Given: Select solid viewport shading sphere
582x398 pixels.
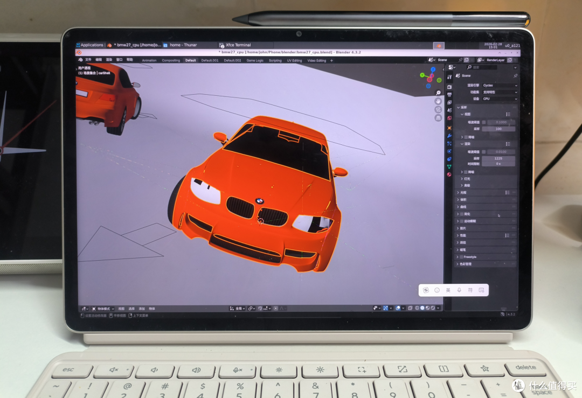Looking at the screenshot, I should [x=422, y=308].
